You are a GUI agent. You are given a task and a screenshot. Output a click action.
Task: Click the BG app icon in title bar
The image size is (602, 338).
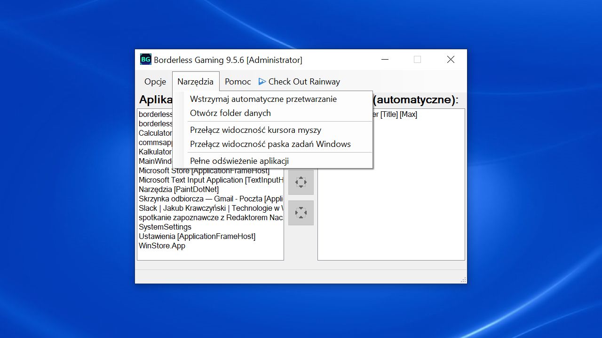[146, 60]
